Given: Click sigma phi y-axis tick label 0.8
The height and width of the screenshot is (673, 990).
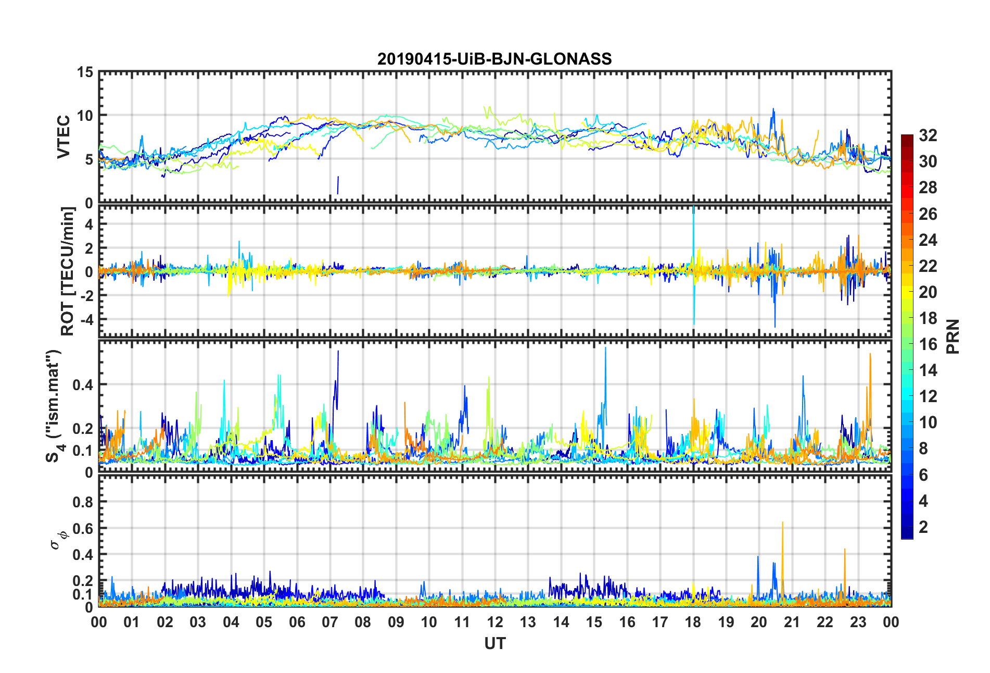Looking at the screenshot, I should click(83, 502).
